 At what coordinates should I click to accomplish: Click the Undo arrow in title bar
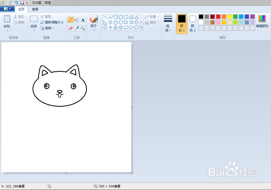pos(16,3)
